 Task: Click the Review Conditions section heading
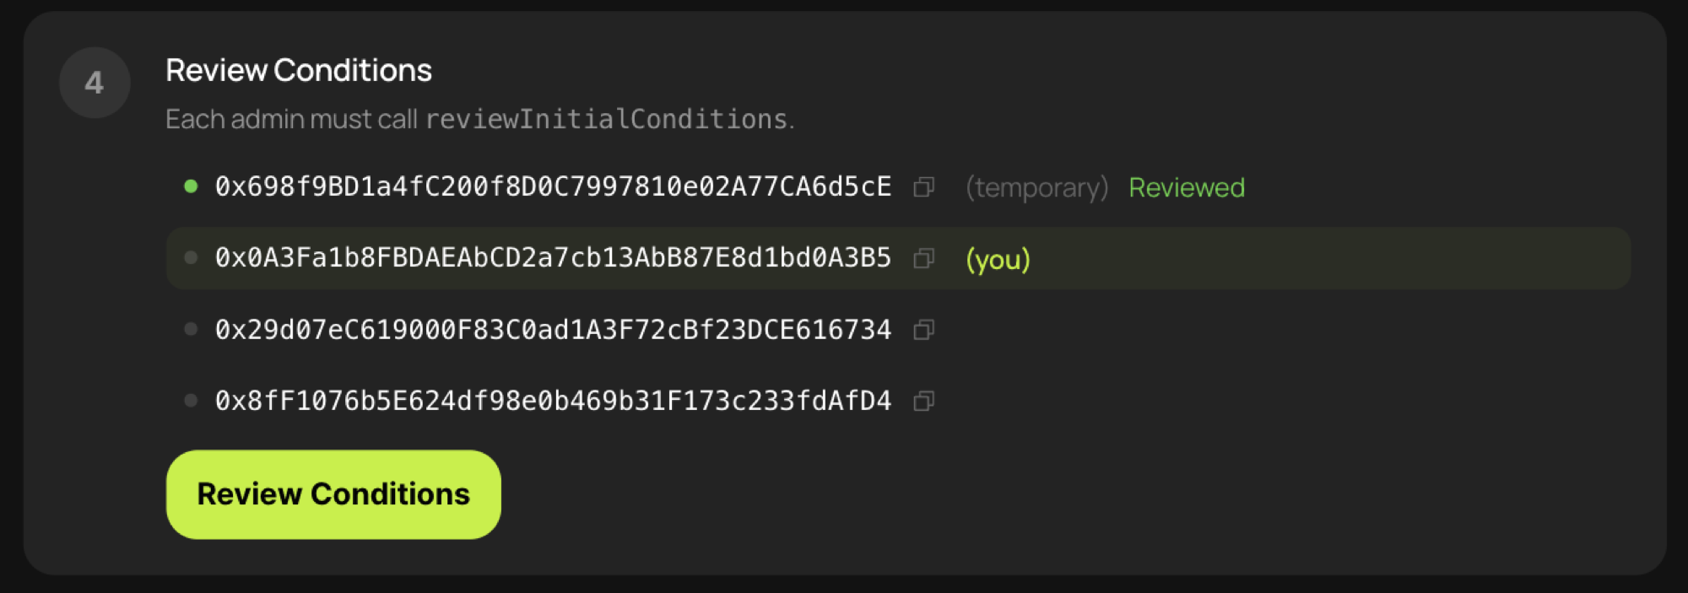pyautogui.click(x=298, y=70)
